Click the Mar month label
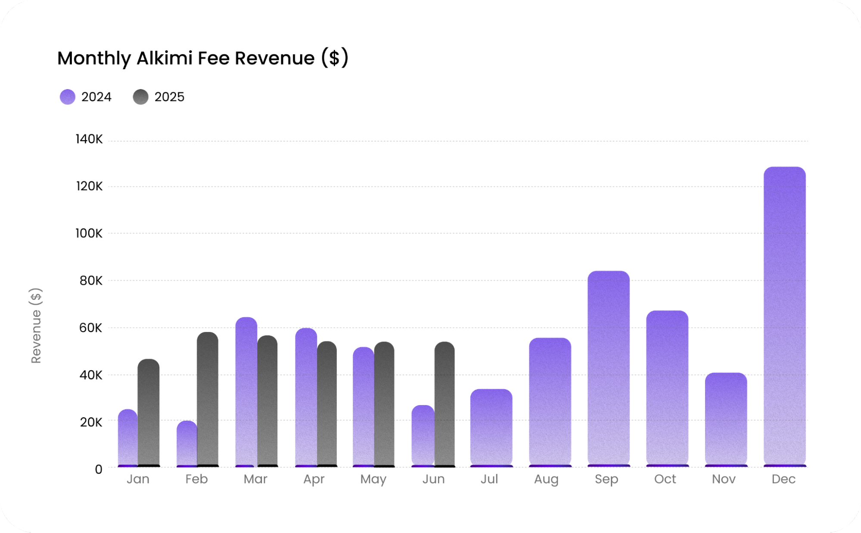The width and height of the screenshot is (861, 533). tap(255, 479)
